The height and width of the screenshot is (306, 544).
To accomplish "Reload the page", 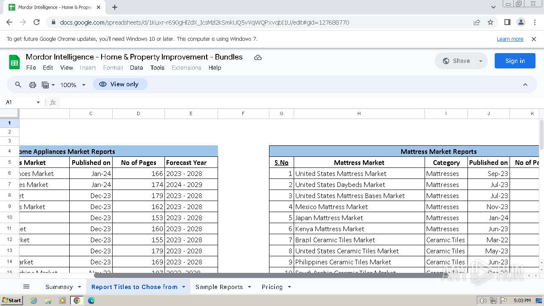I will tap(37, 23).
